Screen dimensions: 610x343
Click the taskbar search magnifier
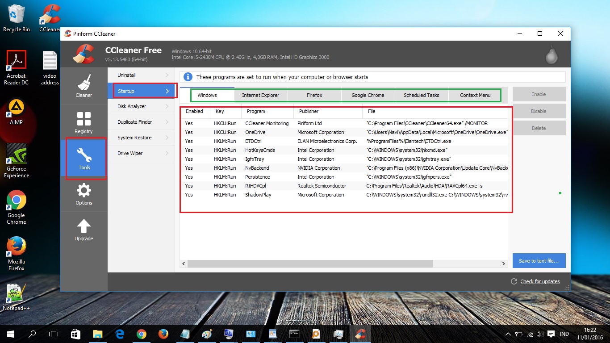(32, 334)
